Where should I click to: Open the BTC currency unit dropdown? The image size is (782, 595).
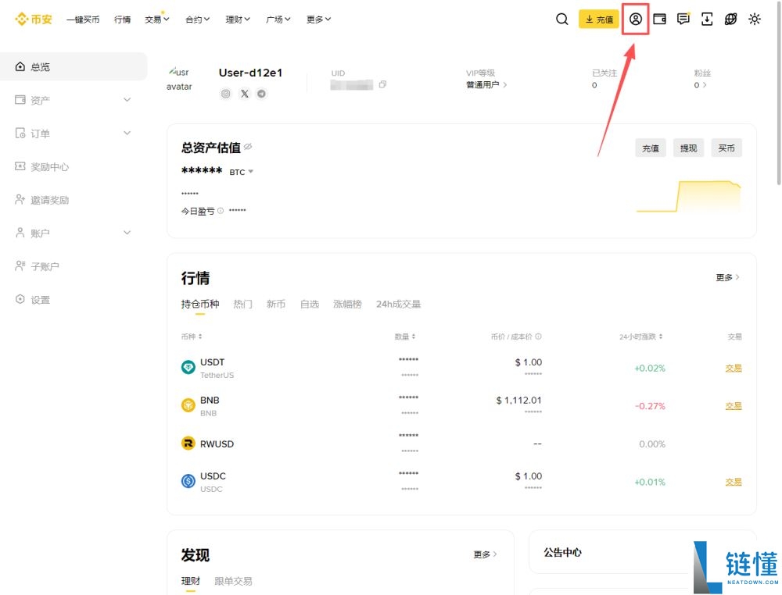coord(242,172)
